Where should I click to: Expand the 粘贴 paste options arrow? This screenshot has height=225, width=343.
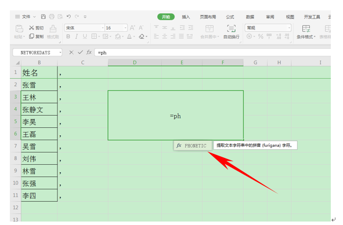point(24,36)
